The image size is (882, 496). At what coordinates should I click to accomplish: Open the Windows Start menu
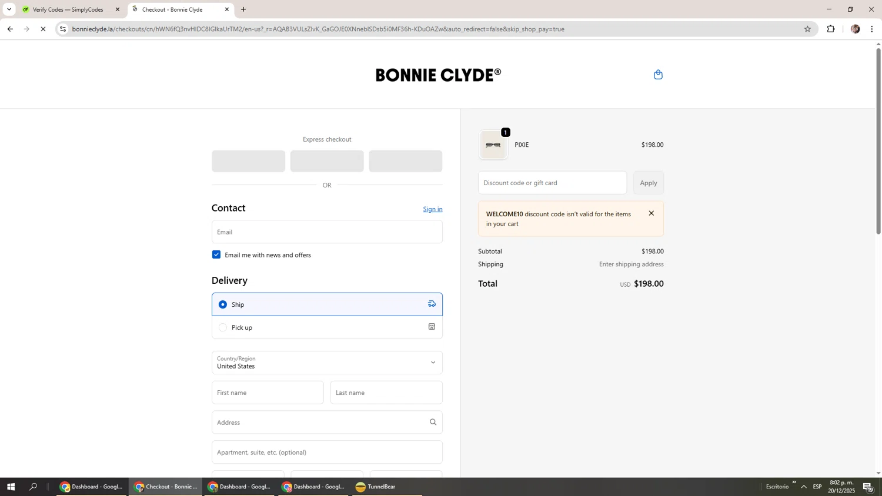(x=11, y=487)
